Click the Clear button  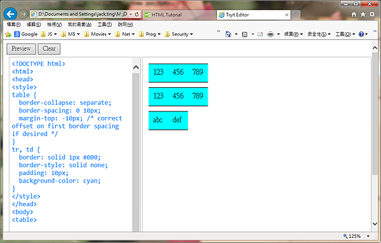(49, 49)
